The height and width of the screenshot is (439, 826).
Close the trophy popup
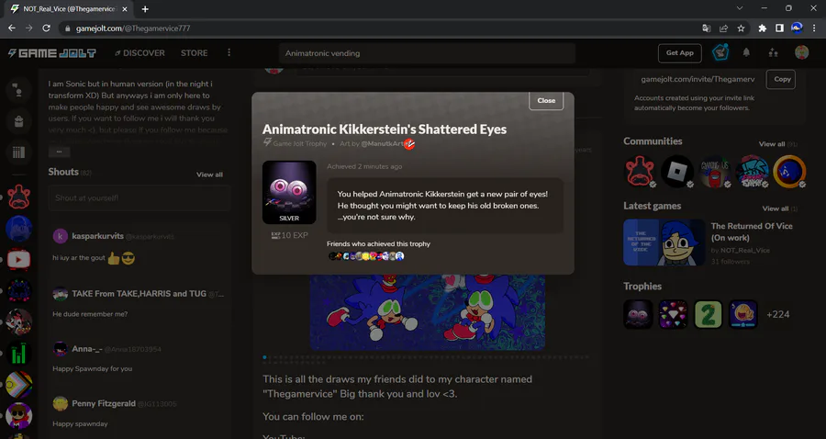pos(546,100)
